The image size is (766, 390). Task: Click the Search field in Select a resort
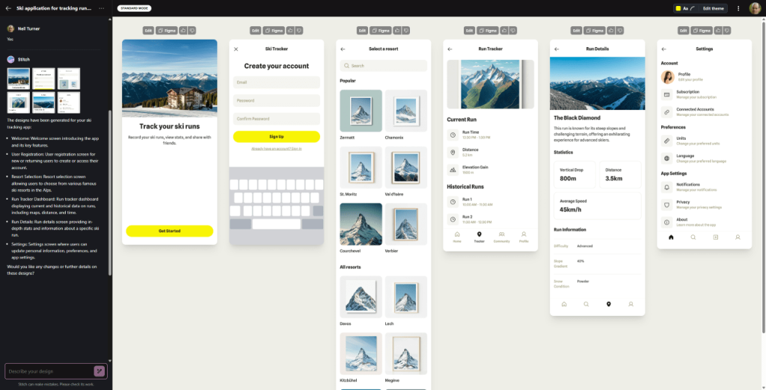point(384,66)
